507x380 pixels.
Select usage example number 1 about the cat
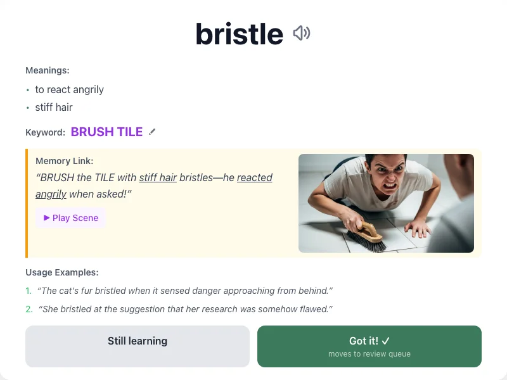coord(184,291)
